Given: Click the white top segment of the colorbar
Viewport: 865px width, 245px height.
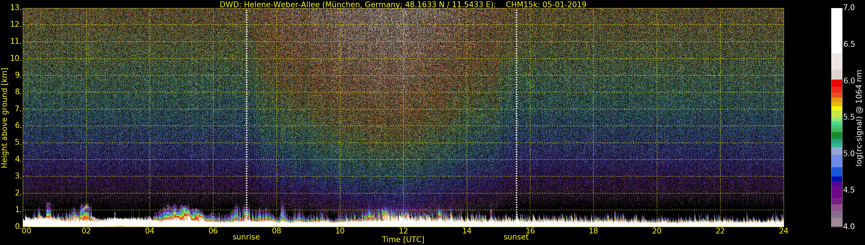Looking at the screenshot, I should pos(836,31).
